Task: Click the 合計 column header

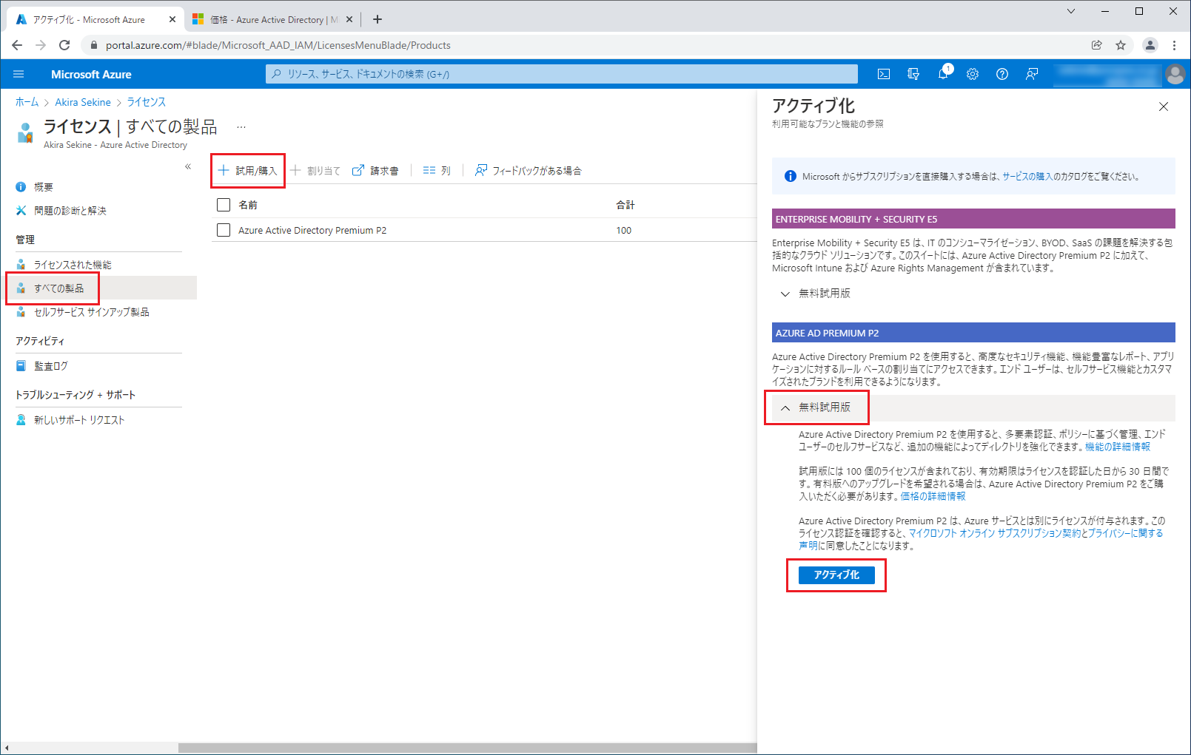Action: click(x=625, y=205)
